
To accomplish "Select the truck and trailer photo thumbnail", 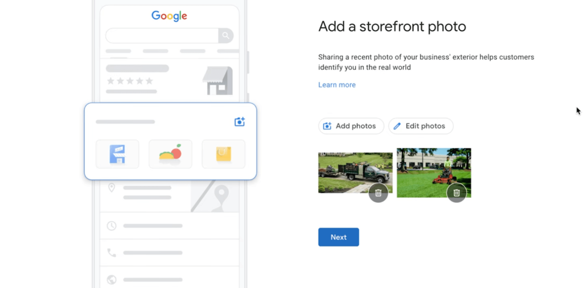I will tap(355, 173).
